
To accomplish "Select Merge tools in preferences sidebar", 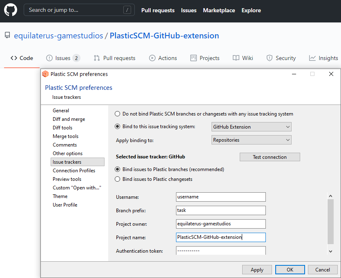I will coord(66,136).
